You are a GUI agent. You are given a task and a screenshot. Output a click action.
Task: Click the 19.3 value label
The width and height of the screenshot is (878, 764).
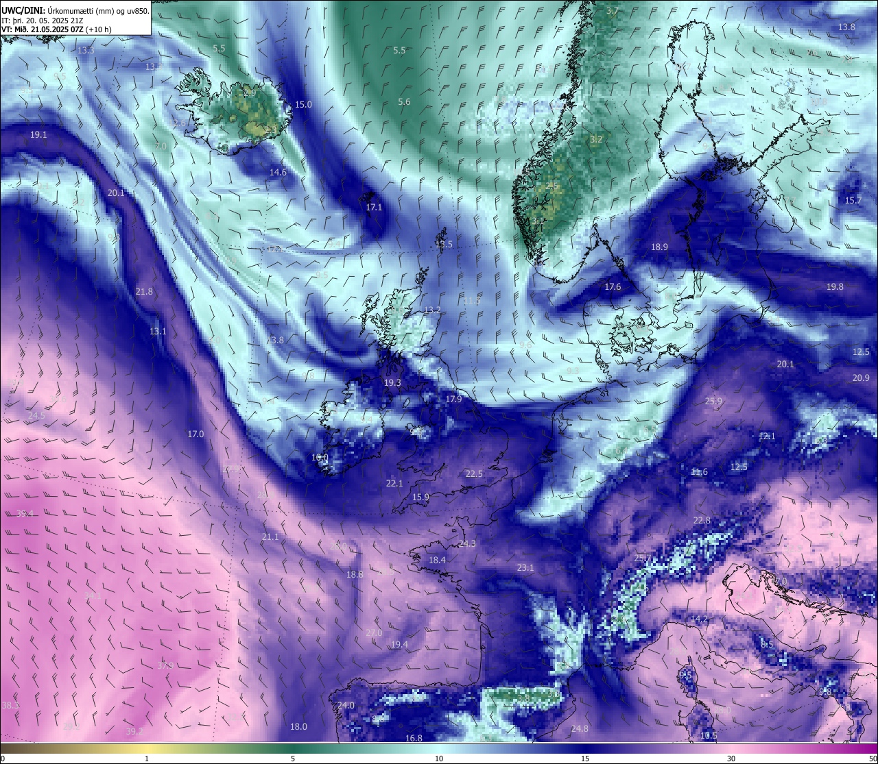coord(392,383)
